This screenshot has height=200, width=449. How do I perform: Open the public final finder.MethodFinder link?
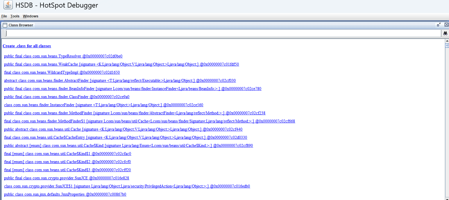point(135,113)
